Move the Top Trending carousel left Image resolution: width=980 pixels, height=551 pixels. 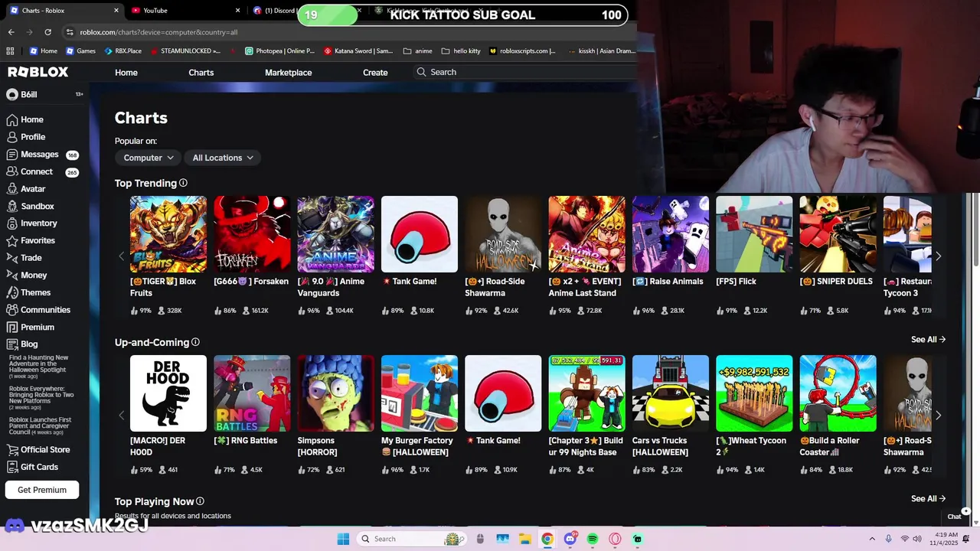coord(121,256)
